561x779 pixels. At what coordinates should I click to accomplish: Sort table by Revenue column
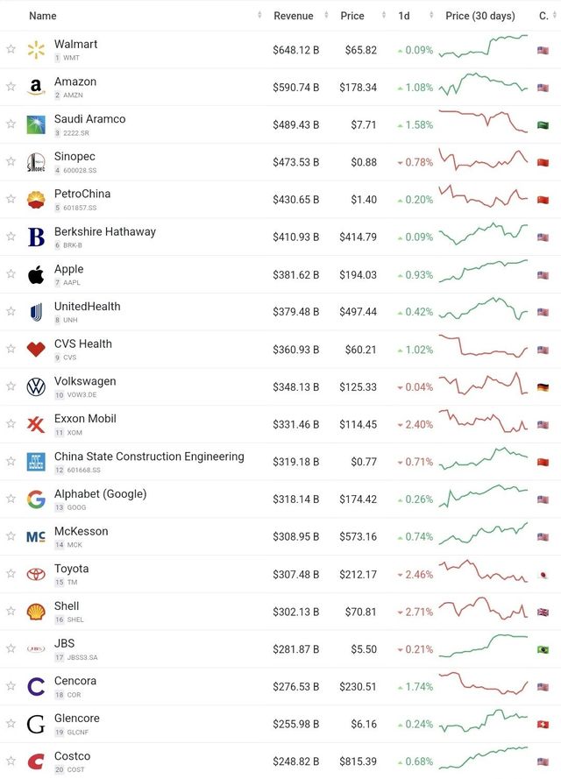[293, 16]
